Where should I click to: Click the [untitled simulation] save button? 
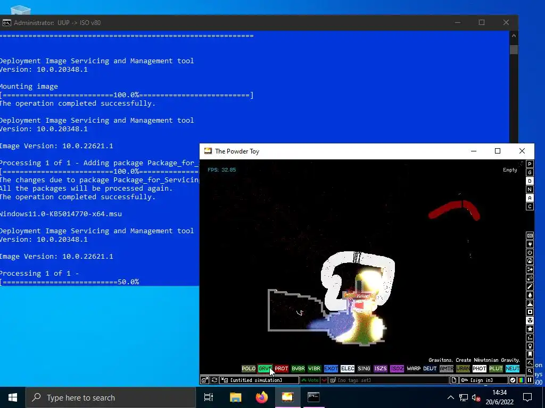259,380
